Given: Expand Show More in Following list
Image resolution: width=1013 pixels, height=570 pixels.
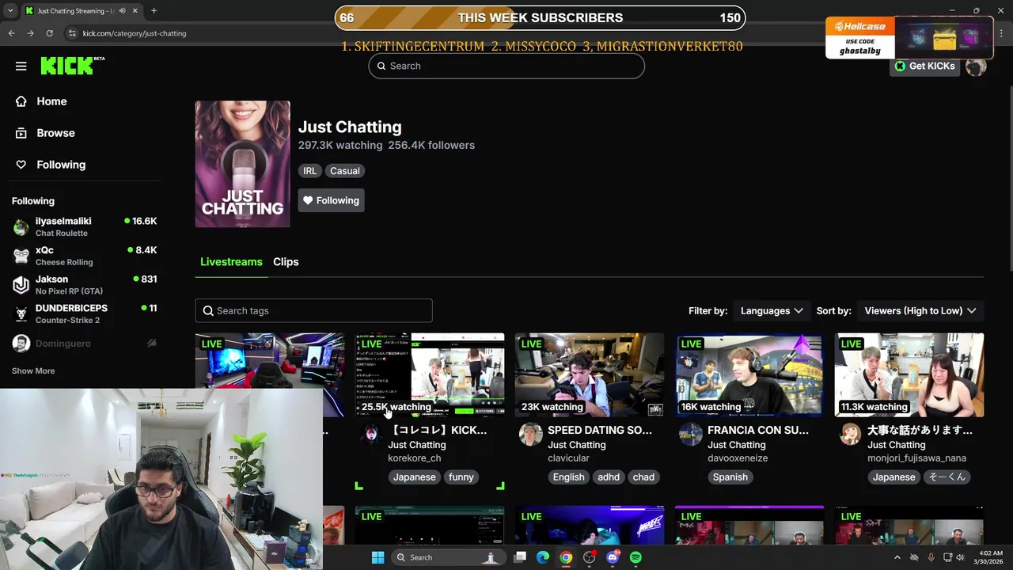Looking at the screenshot, I should [x=33, y=370].
